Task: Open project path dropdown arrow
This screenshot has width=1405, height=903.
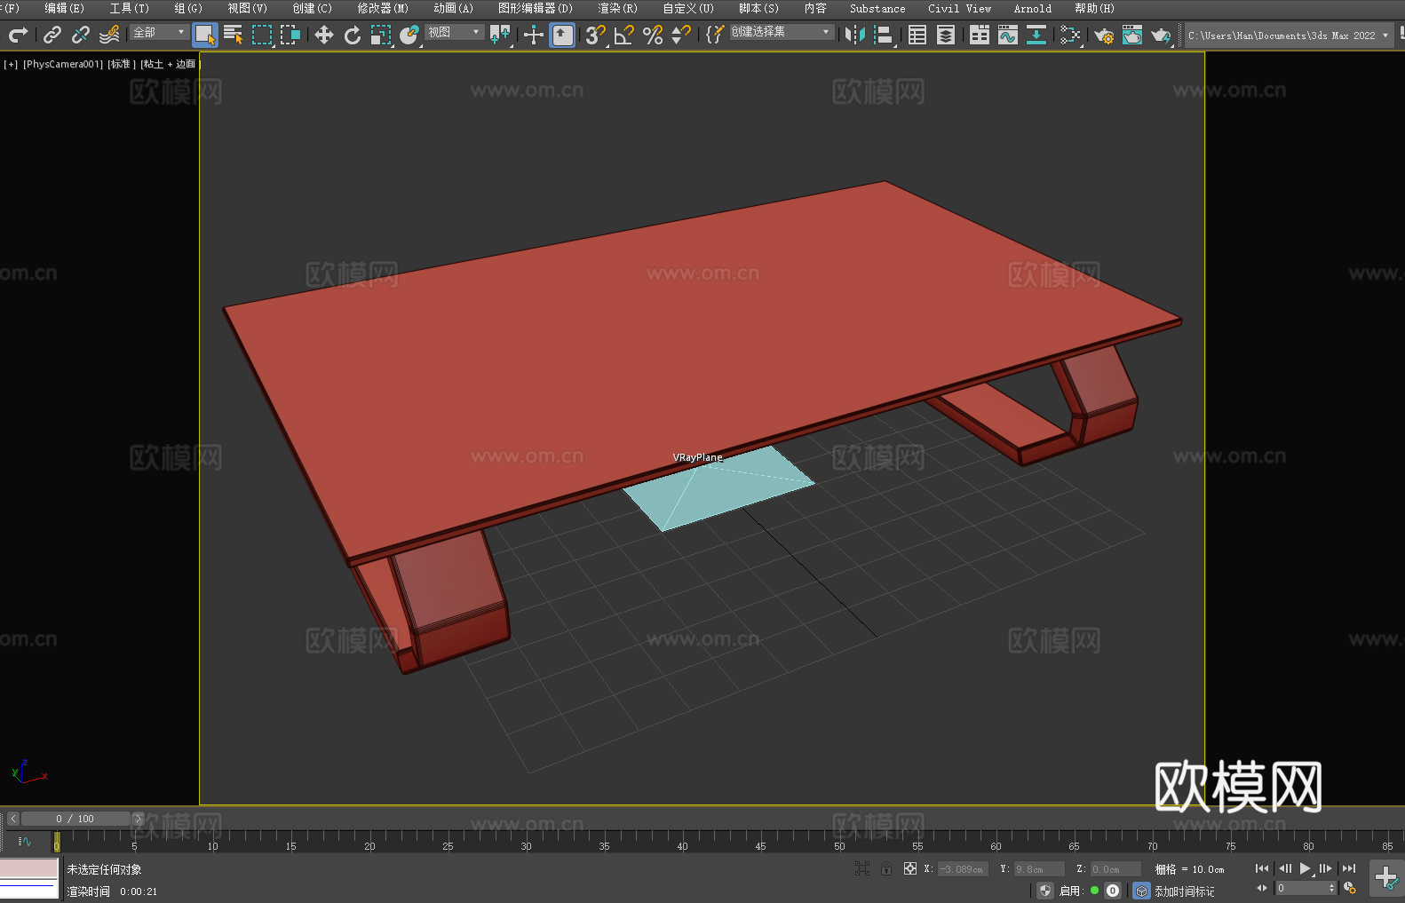Action: pos(1385,36)
